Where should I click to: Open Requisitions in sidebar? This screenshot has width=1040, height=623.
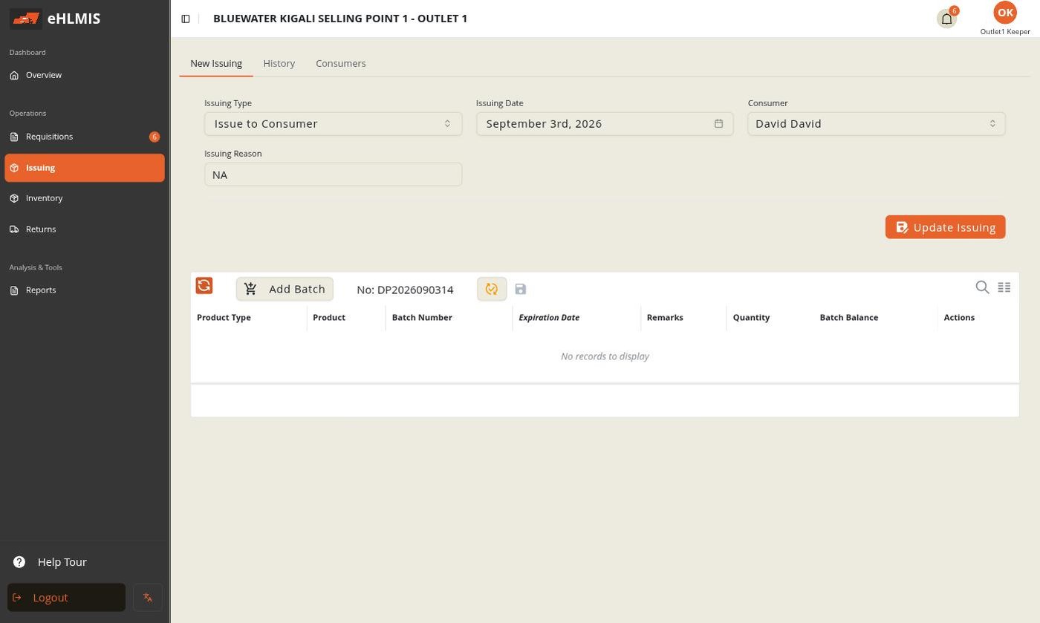(x=85, y=137)
